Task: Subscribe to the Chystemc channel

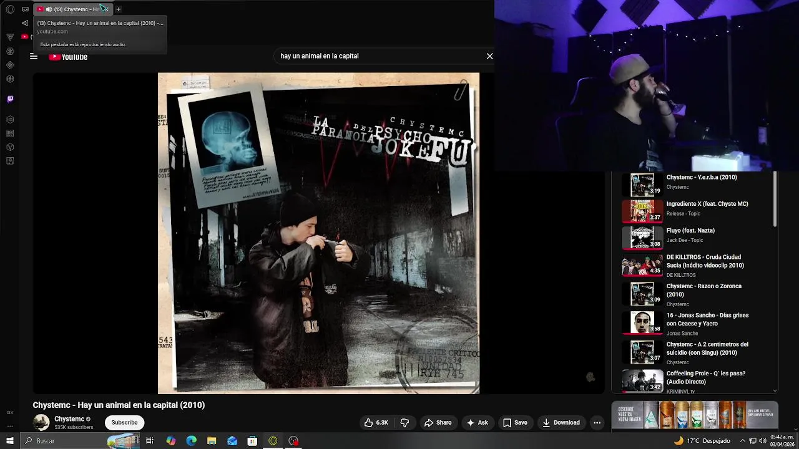Action: (124, 422)
